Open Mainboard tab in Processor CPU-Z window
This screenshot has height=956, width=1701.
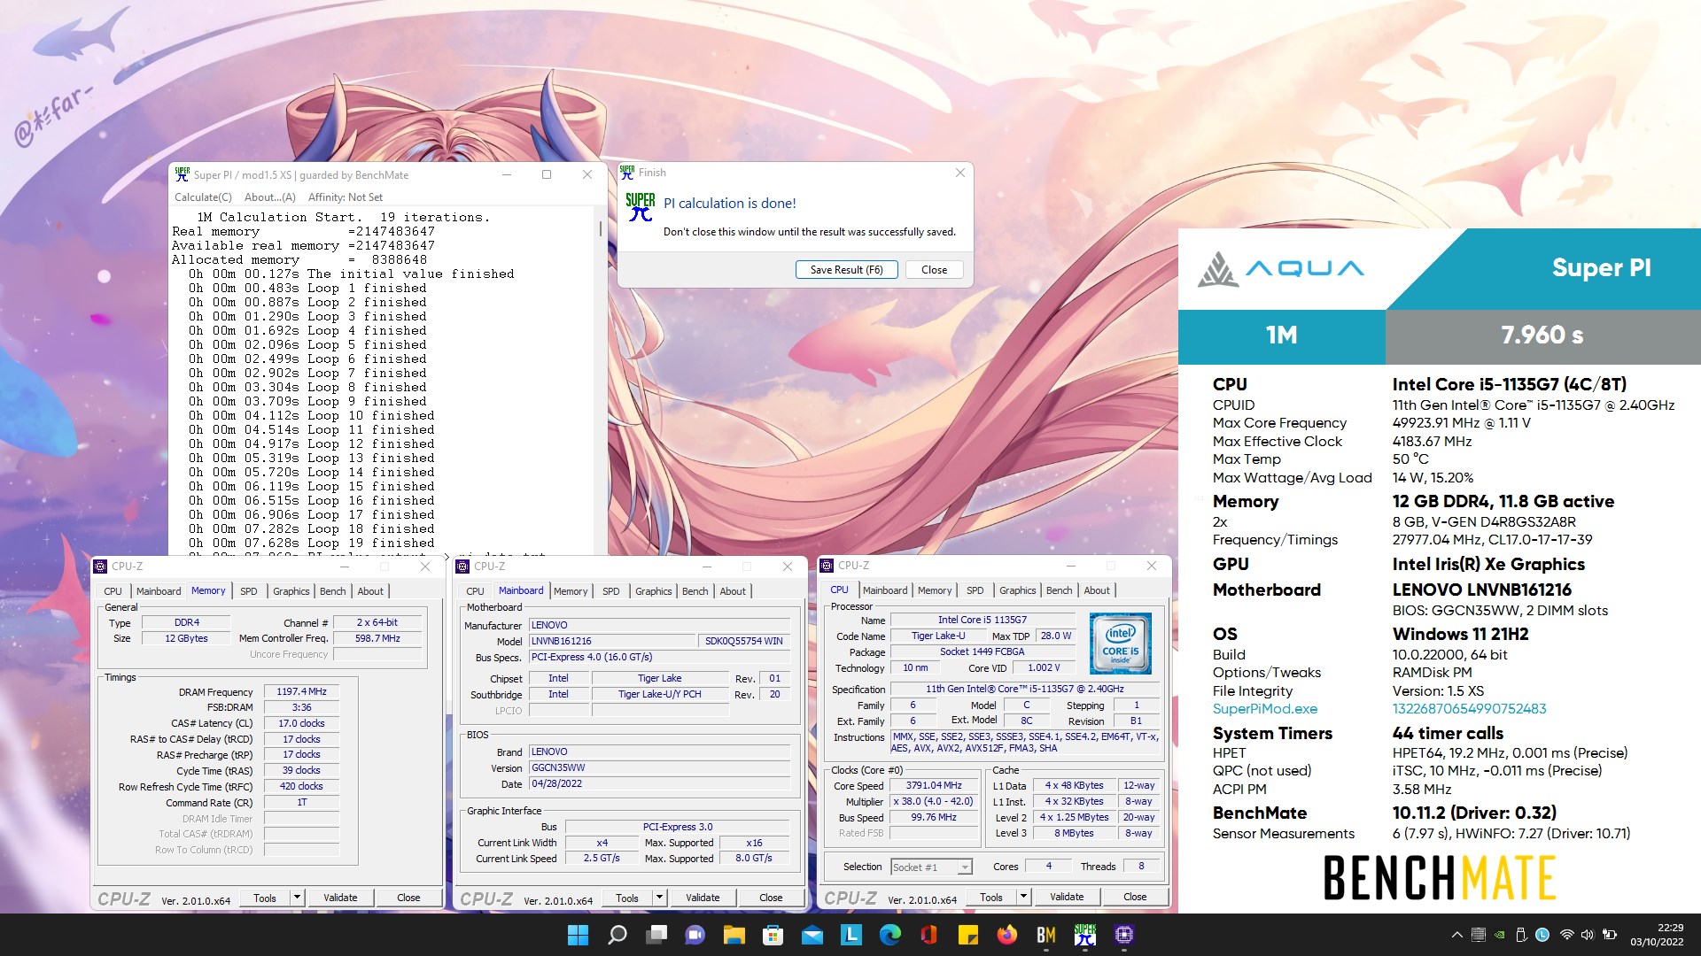885,590
